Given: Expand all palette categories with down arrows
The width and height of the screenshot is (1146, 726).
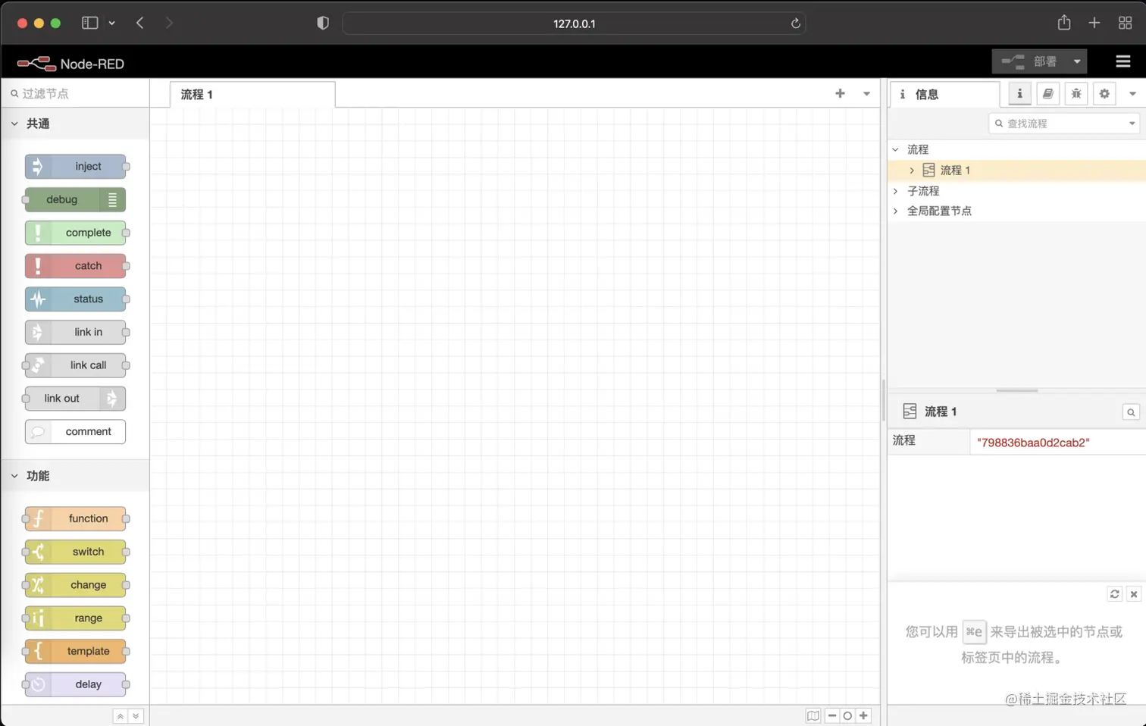Looking at the screenshot, I should 136,716.
